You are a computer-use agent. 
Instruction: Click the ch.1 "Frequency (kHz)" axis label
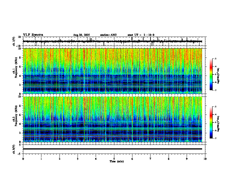(x=16, y=67)
